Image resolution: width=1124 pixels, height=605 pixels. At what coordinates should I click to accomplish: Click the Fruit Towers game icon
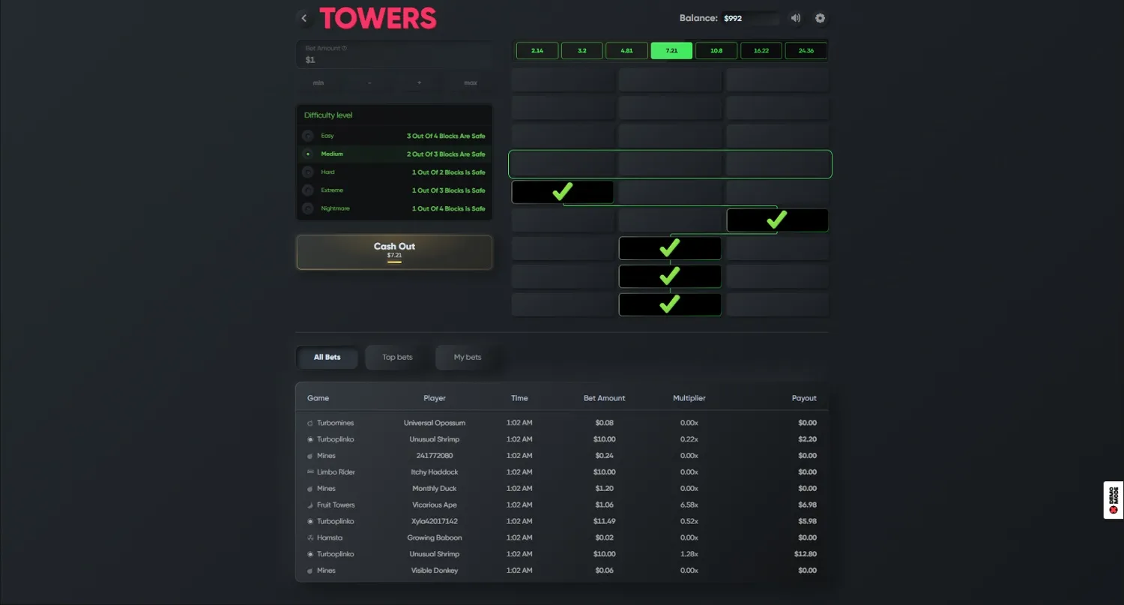coord(310,505)
